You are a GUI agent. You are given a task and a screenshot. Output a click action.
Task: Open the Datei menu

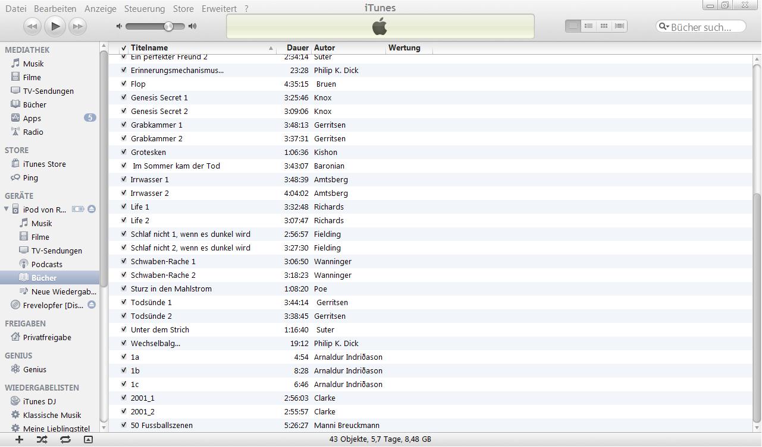[15, 8]
